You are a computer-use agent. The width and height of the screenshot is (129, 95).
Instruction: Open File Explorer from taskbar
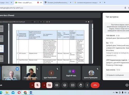(7, 92)
